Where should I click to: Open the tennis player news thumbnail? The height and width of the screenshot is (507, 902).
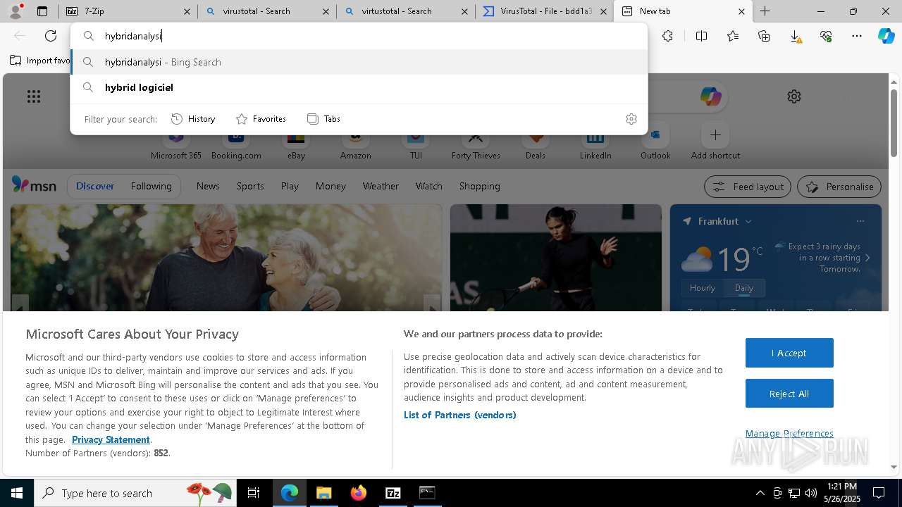coord(556,257)
